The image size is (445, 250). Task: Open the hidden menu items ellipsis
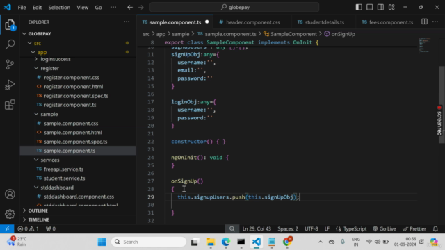(113, 8)
